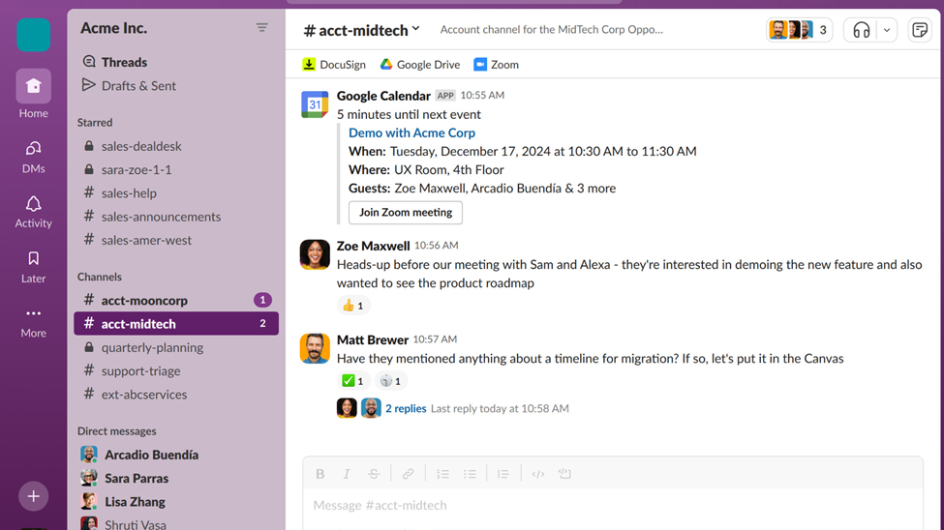Screen dimensions: 944x530
Task: Open Demo with Acme Corp event link
Action: 411,132
